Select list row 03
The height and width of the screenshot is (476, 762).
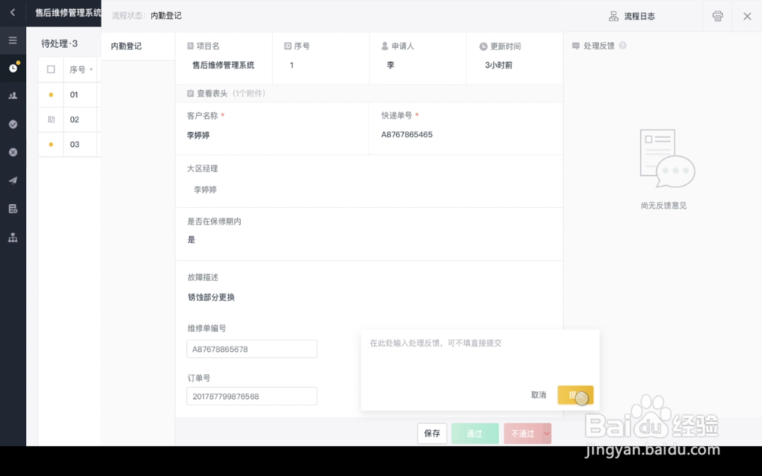[x=69, y=144]
